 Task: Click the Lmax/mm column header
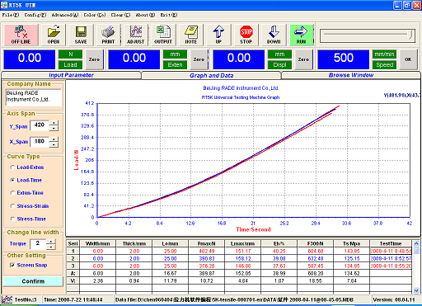point(242,243)
